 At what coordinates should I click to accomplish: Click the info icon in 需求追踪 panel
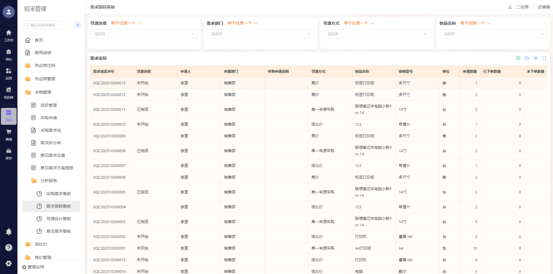point(518,58)
